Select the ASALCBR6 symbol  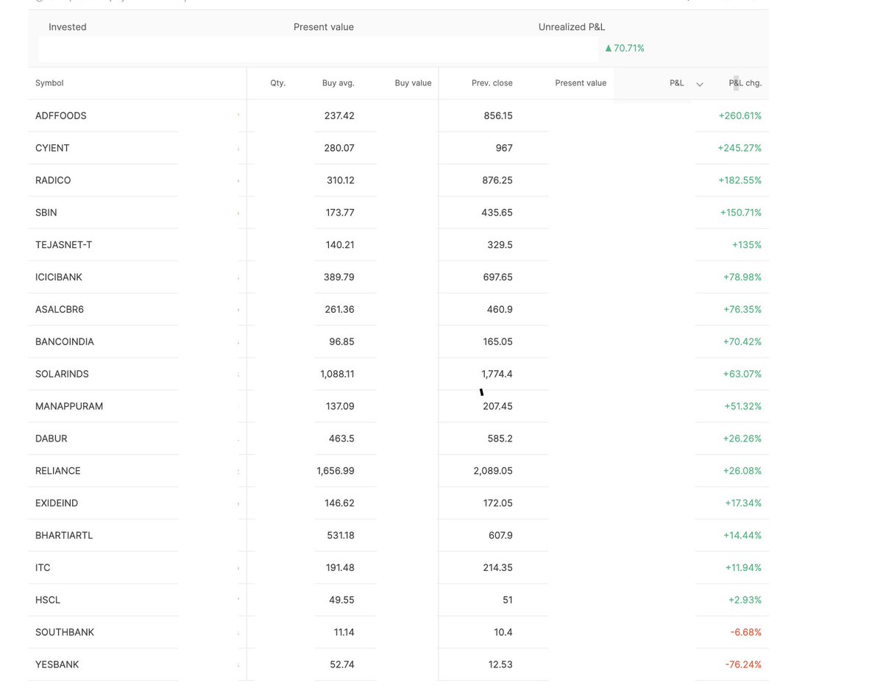click(x=60, y=310)
